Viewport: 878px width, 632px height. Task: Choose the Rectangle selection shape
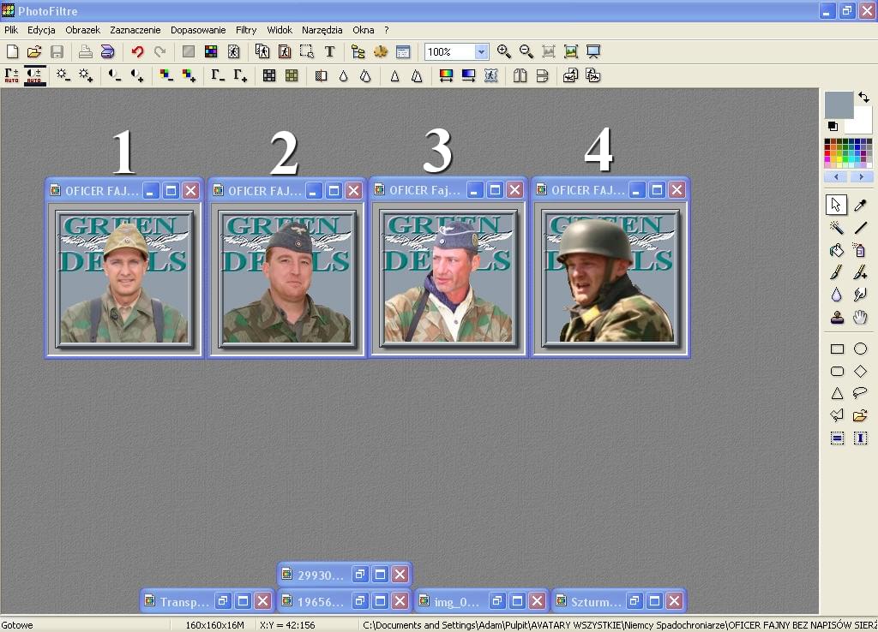[837, 349]
